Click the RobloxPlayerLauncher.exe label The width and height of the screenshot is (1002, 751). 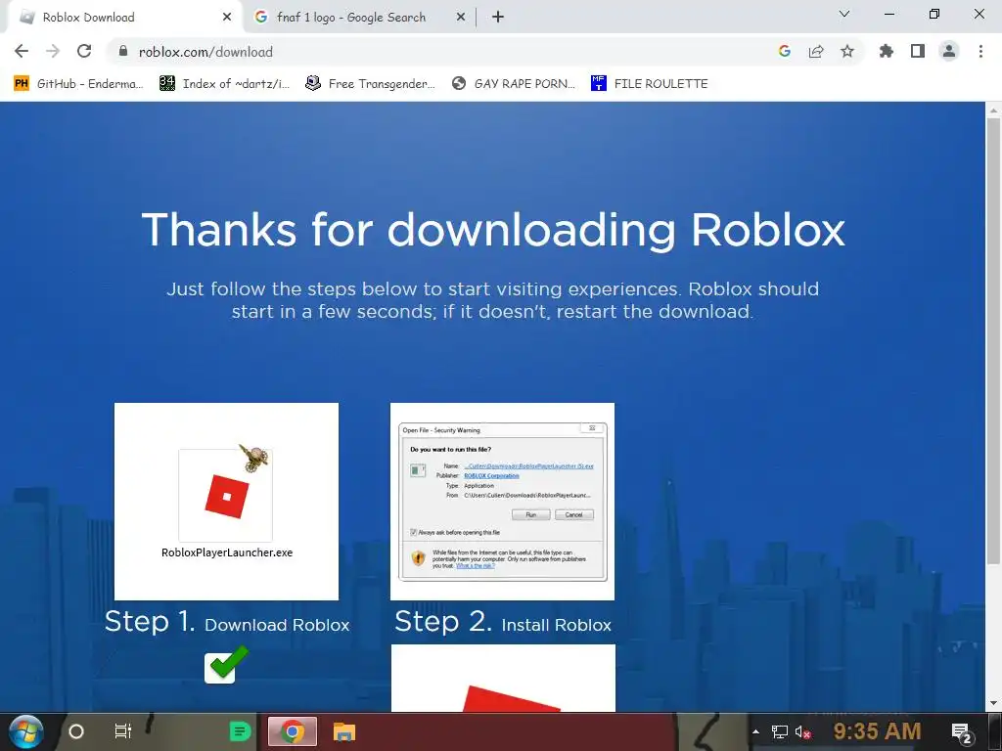click(227, 553)
